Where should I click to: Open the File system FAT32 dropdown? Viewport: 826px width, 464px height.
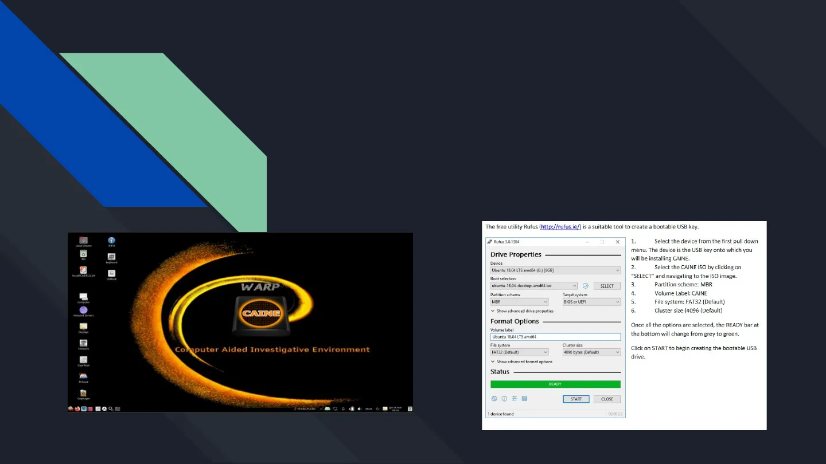point(519,352)
